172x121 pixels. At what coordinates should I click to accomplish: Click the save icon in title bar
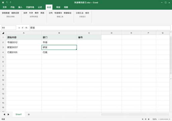pos(3,2)
